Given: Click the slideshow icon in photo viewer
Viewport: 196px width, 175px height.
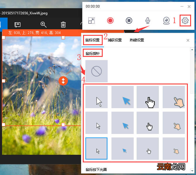Looking at the screenshot, I should pos(17,25).
